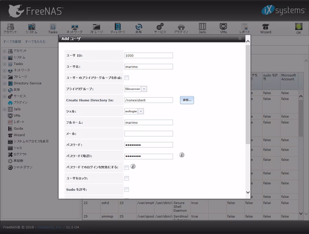This screenshot has width=309, height=234.
Task: Select Guide in the sidebar tree
Action: pyautogui.click(x=18, y=128)
